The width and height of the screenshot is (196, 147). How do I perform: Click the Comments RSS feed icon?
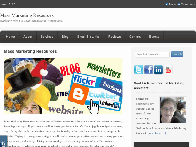tap(179, 4)
